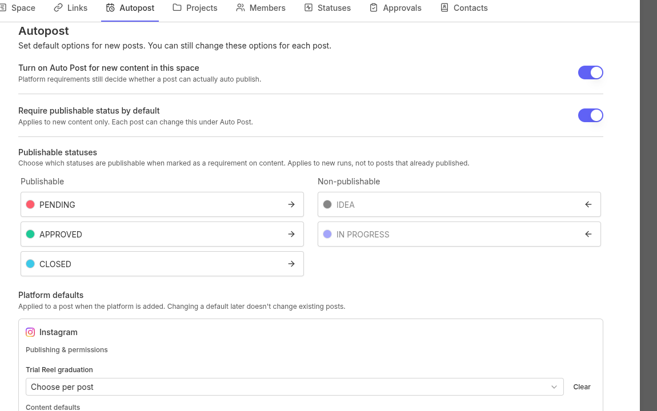
Task: Click the Non-publishable column label
Action: pos(348,182)
